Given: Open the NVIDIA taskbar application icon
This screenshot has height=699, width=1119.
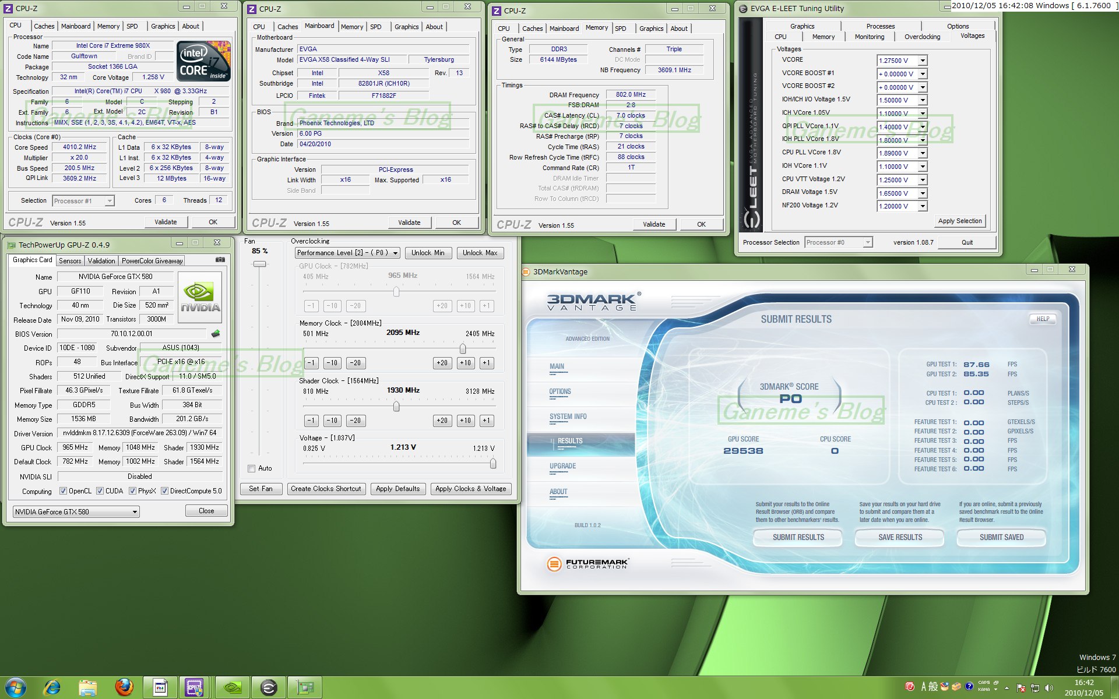Looking at the screenshot, I should 232,687.
